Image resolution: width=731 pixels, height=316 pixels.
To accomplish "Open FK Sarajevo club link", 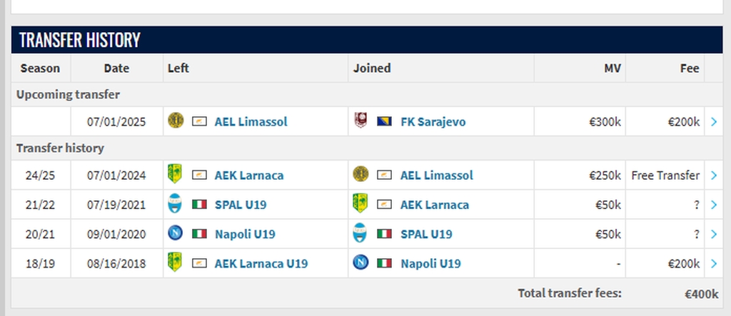I will tap(433, 122).
